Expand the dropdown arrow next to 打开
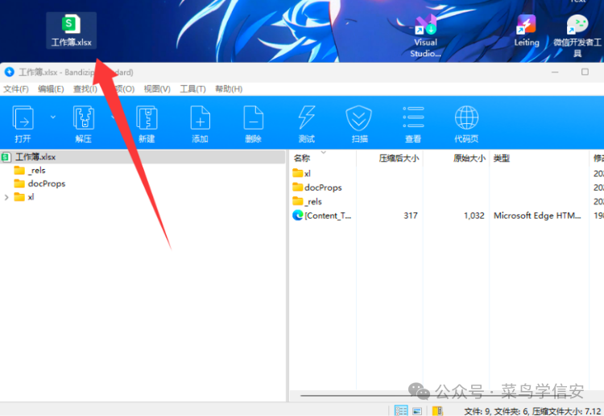This screenshot has height=416, width=604. point(53,117)
